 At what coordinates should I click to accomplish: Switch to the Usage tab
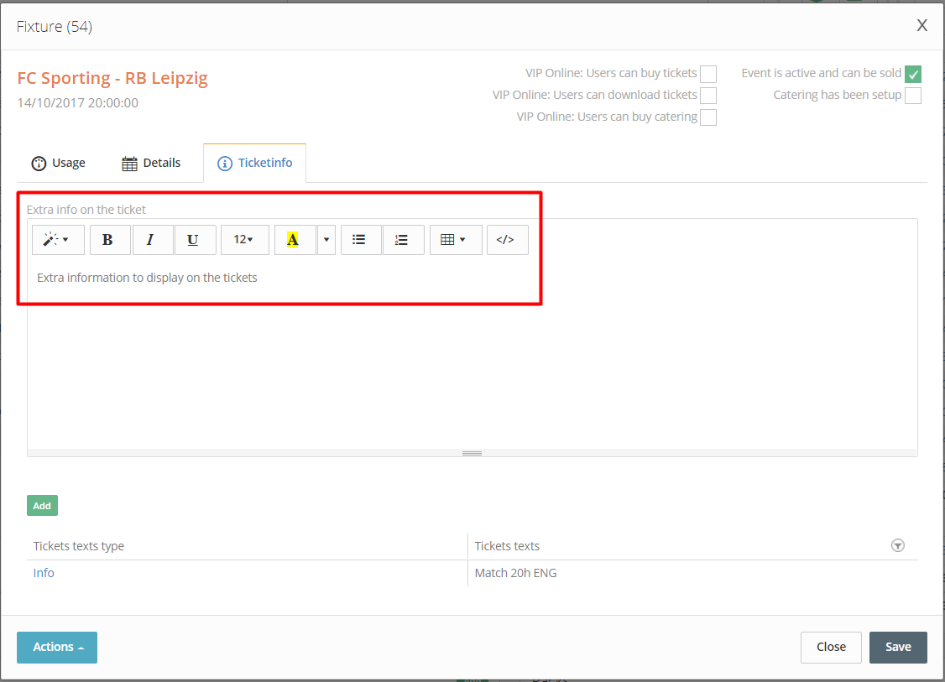59,164
